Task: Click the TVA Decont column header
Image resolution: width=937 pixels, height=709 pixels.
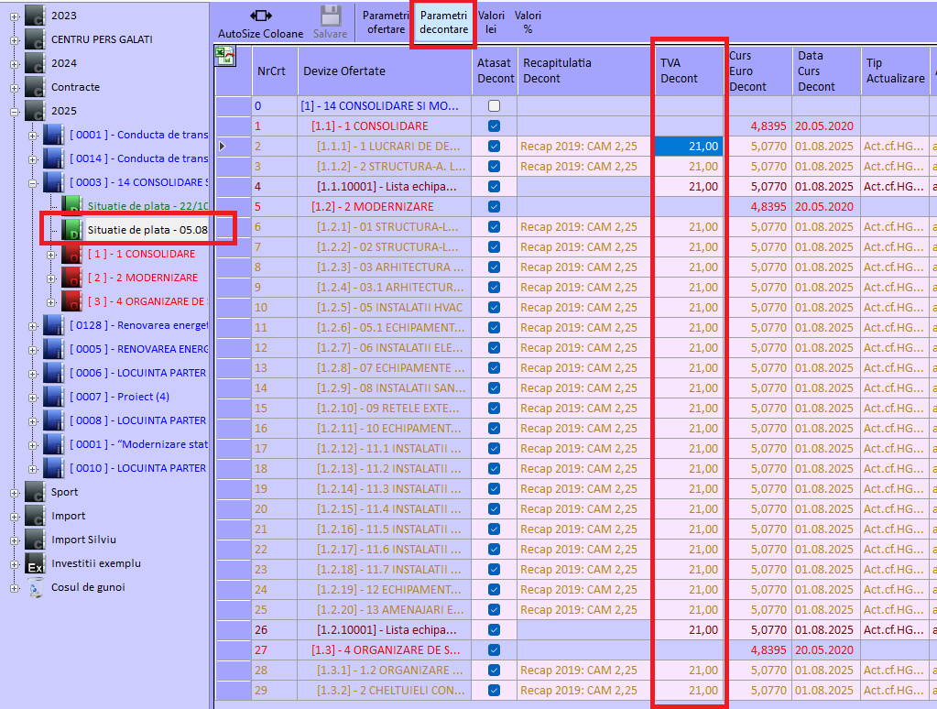Action: coord(689,71)
